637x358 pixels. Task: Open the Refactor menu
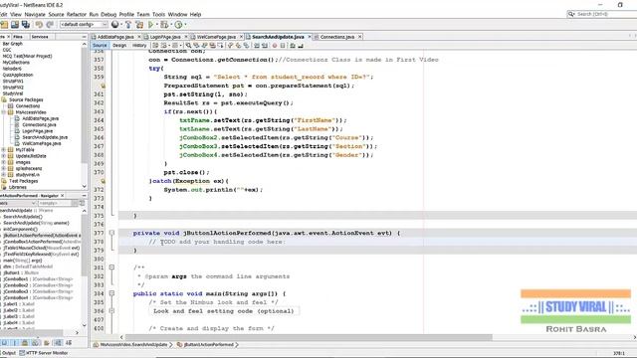coord(77,14)
